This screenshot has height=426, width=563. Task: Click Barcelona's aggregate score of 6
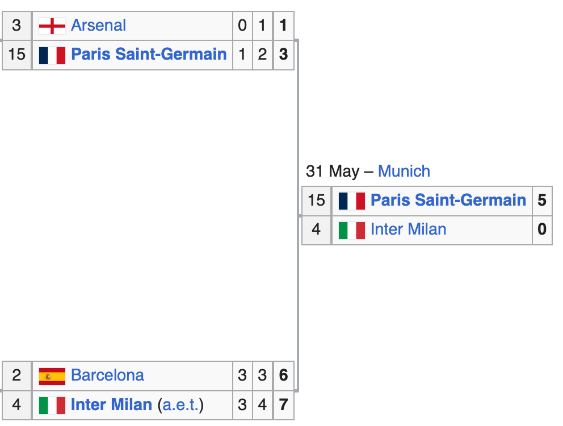284,375
